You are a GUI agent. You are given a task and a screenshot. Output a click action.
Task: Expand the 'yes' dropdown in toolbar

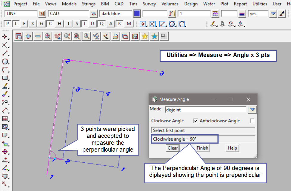(x=273, y=14)
